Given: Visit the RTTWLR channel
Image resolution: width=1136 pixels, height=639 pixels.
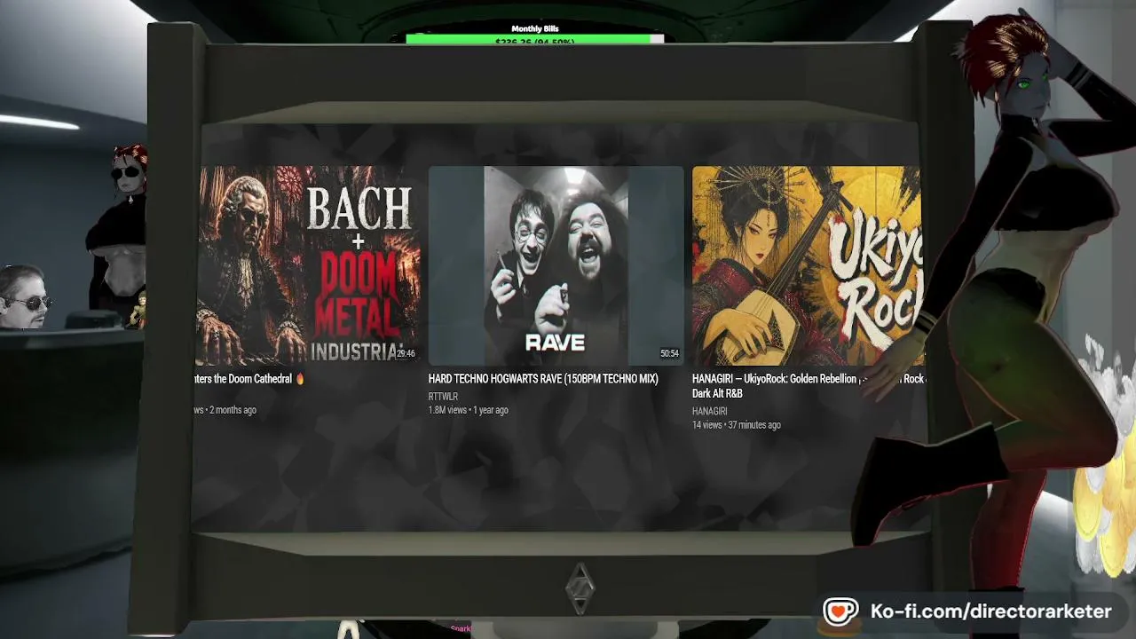Looking at the screenshot, I should tap(443, 397).
